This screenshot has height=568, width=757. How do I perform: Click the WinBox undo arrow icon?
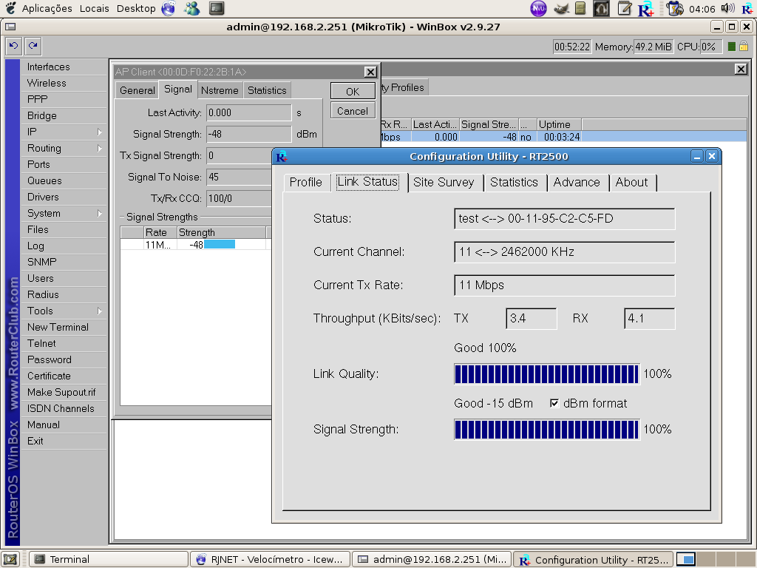13,46
